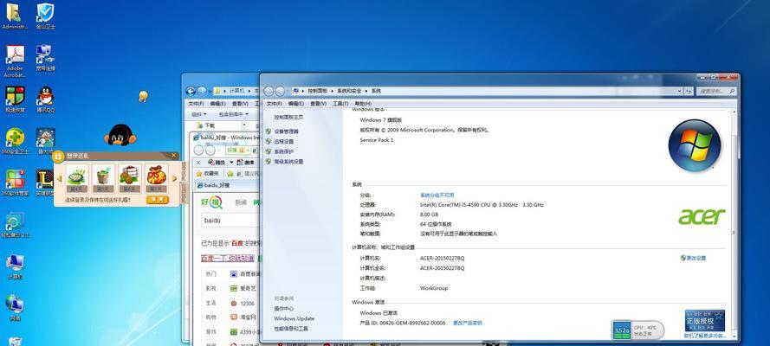
Task: Click the 更改产品密钥 link
Action: pos(467,323)
